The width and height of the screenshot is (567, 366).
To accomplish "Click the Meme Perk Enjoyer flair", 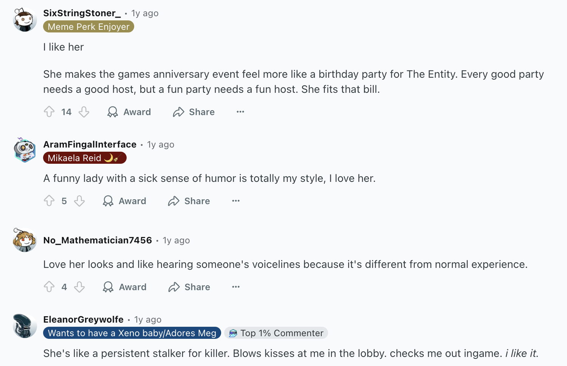I will (88, 26).
